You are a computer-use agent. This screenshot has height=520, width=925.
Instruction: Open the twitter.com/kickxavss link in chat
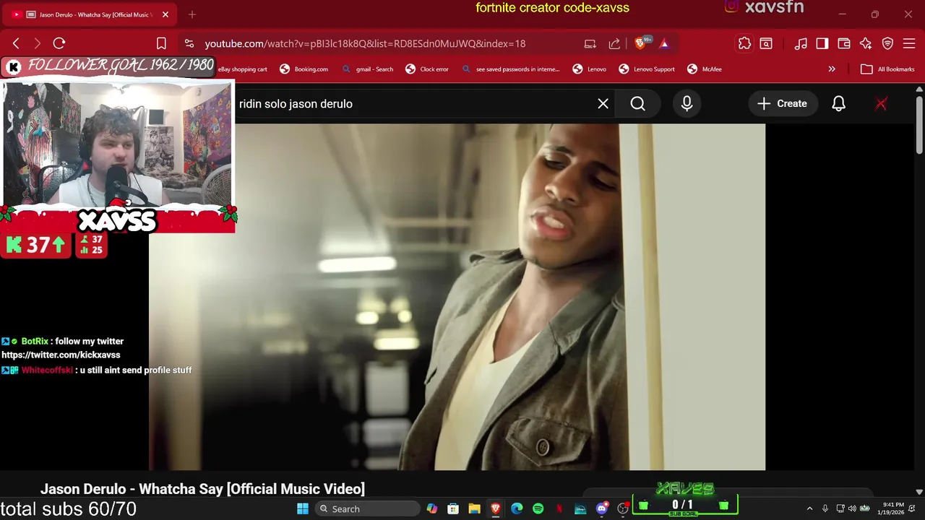click(x=61, y=355)
